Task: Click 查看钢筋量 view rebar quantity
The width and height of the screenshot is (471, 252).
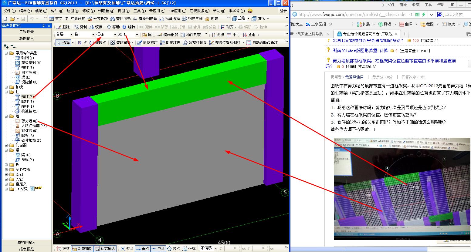Action: (x=145, y=19)
